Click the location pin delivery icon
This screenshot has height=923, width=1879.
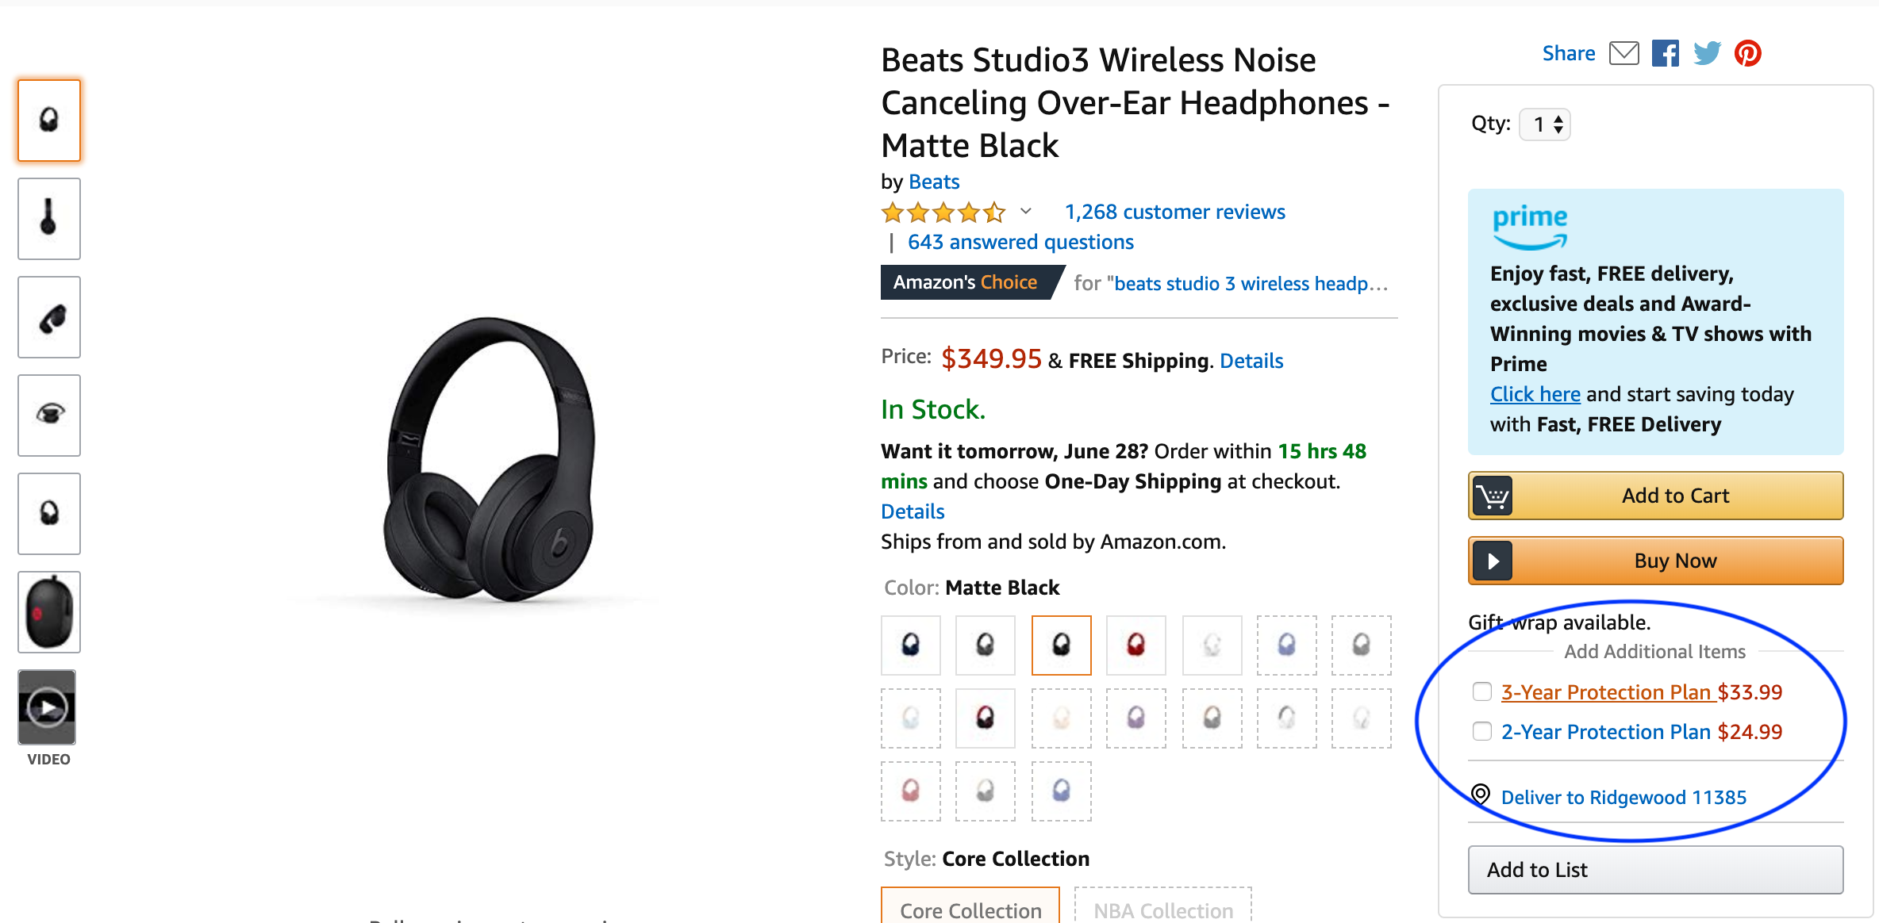click(x=1481, y=795)
